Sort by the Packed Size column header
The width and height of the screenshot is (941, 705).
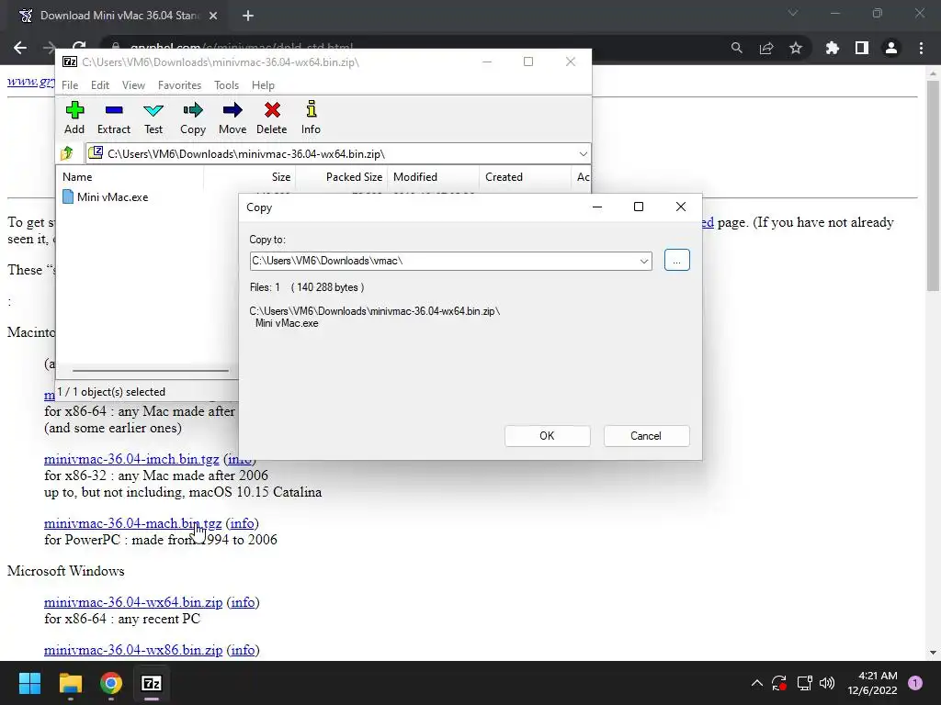(342, 177)
